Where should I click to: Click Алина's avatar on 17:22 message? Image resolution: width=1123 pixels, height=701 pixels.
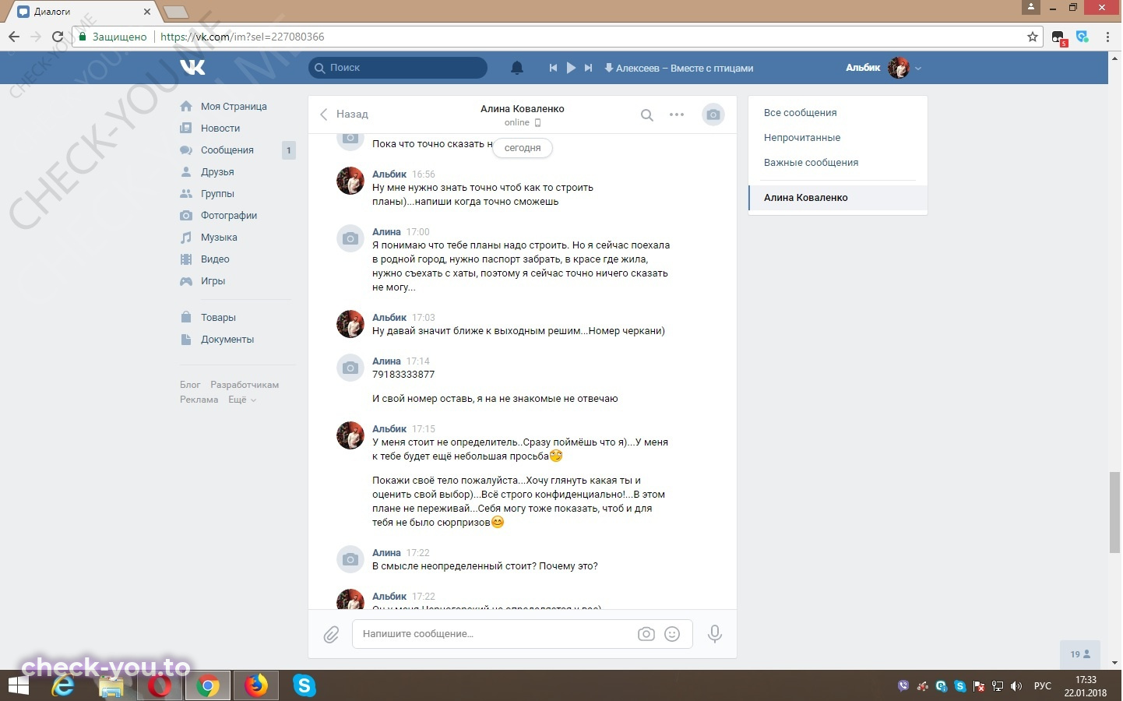(350, 559)
